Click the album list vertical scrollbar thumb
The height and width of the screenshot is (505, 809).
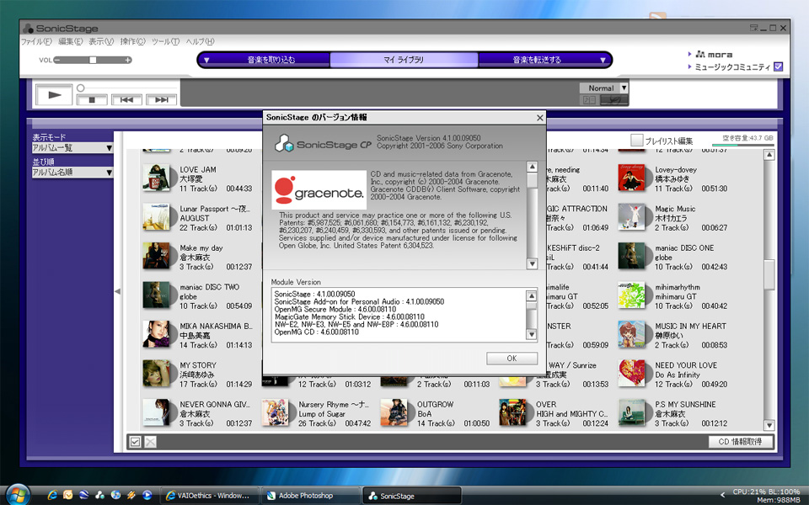pyautogui.click(x=769, y=274)
